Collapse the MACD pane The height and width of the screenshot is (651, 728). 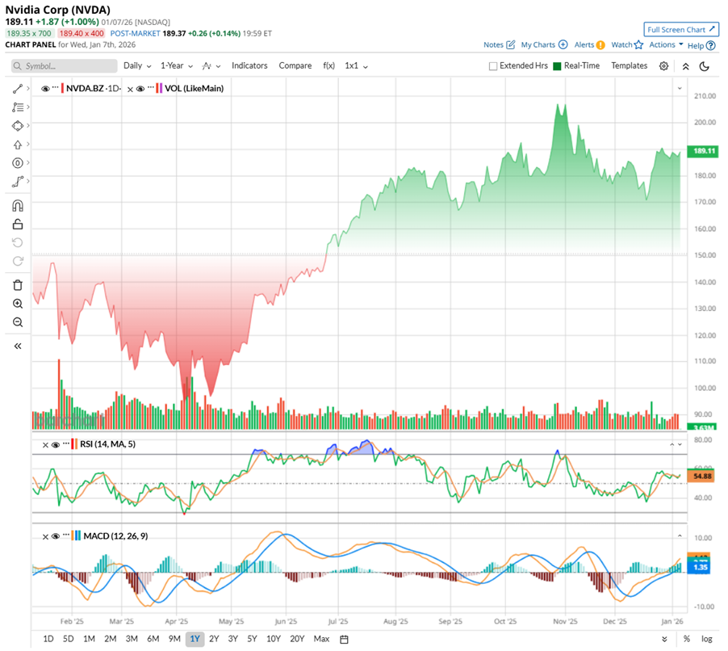(x=680, y=535)
